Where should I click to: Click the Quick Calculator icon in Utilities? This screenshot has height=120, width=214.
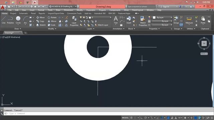[x=196, y=25]
